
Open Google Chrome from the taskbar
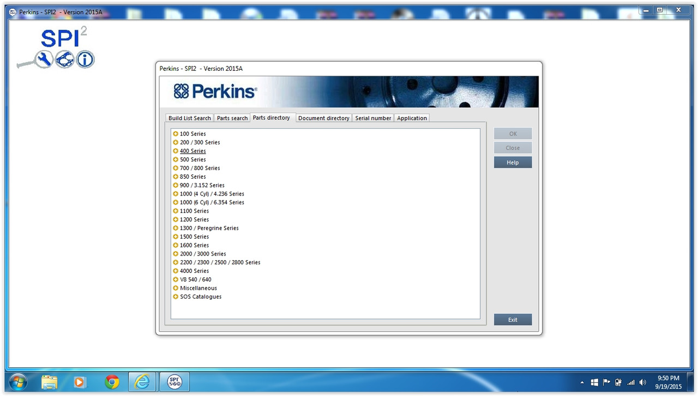click(112, 382)
